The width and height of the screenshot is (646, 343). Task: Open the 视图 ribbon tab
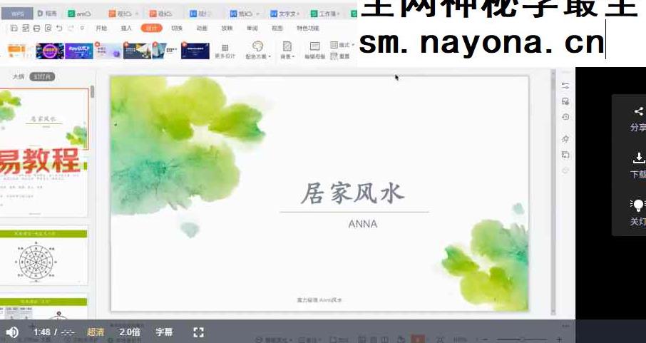click(277, 28)
